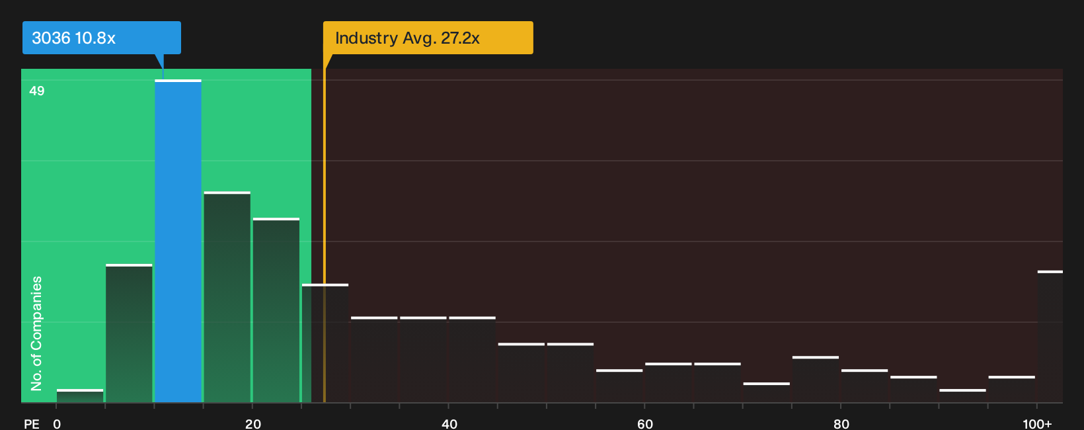The image size is (1084, 430).
Task: Click the yellow 'Industry Avg. 27.2x' label
Action: point(428,38)
